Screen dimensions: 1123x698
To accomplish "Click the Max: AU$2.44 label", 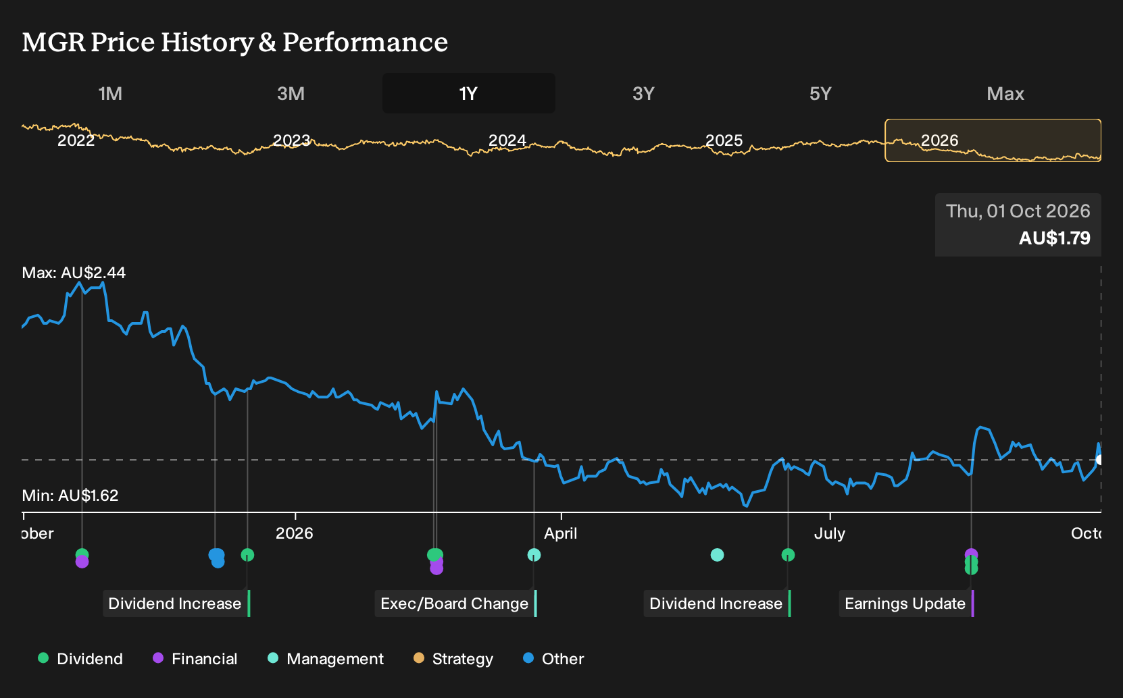I will (x=74, y=273).
